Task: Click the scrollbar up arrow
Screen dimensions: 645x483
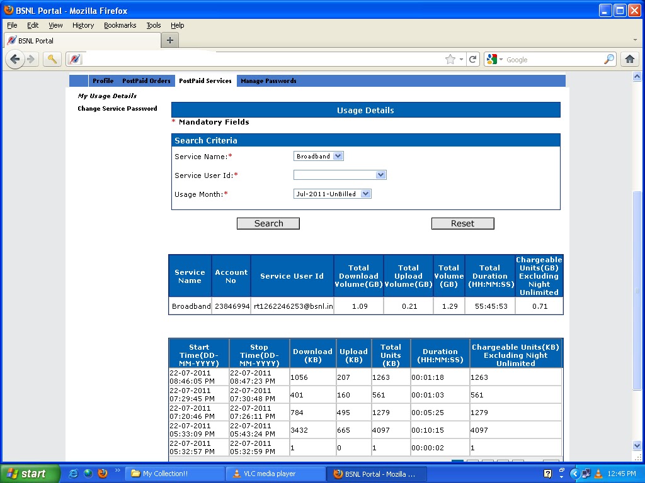Action: (637, 76)
